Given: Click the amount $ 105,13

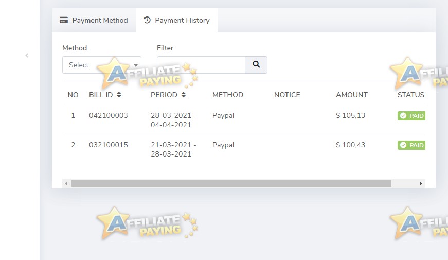Looking at the screenshot, I should point(351,115).
